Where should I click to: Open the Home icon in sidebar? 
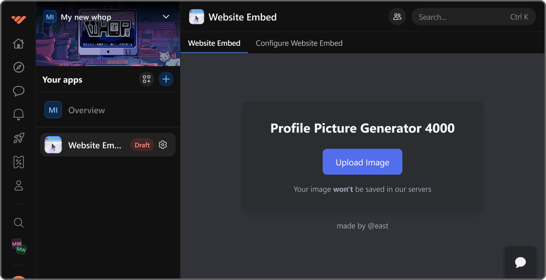tap(19, 44)
